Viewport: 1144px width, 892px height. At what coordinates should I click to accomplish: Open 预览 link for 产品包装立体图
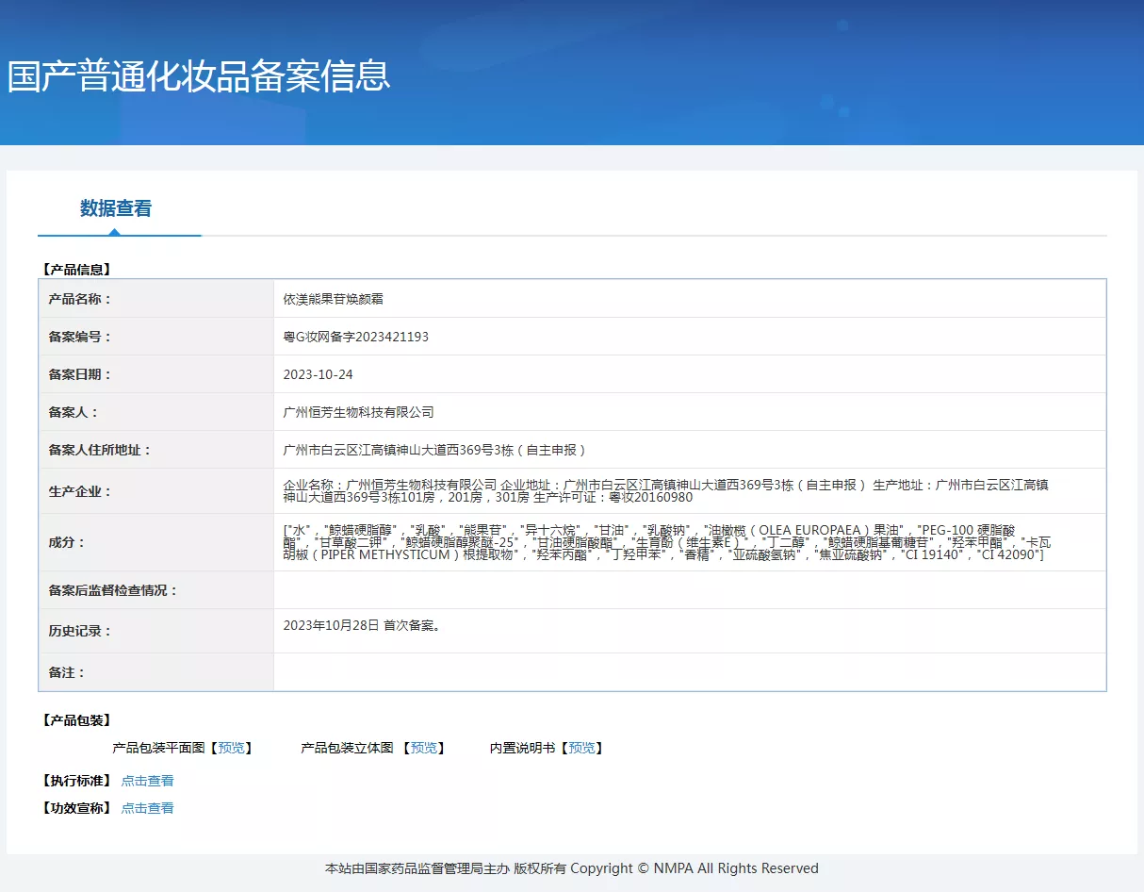423,748
